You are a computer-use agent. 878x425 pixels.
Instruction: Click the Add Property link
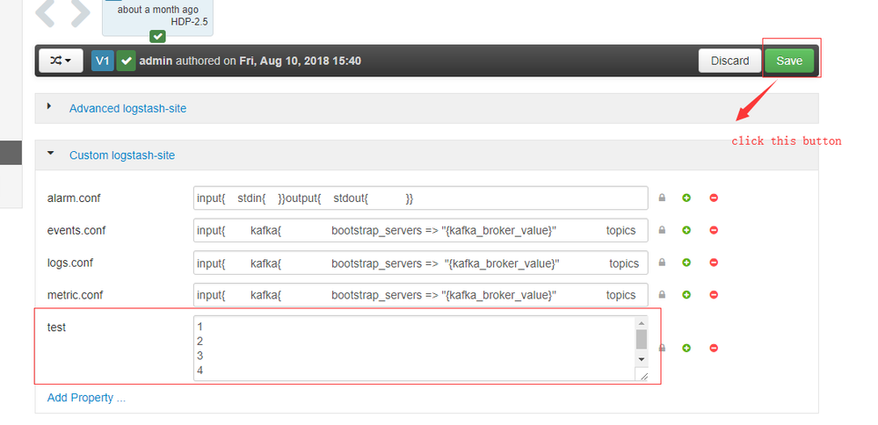pos(86,398)
